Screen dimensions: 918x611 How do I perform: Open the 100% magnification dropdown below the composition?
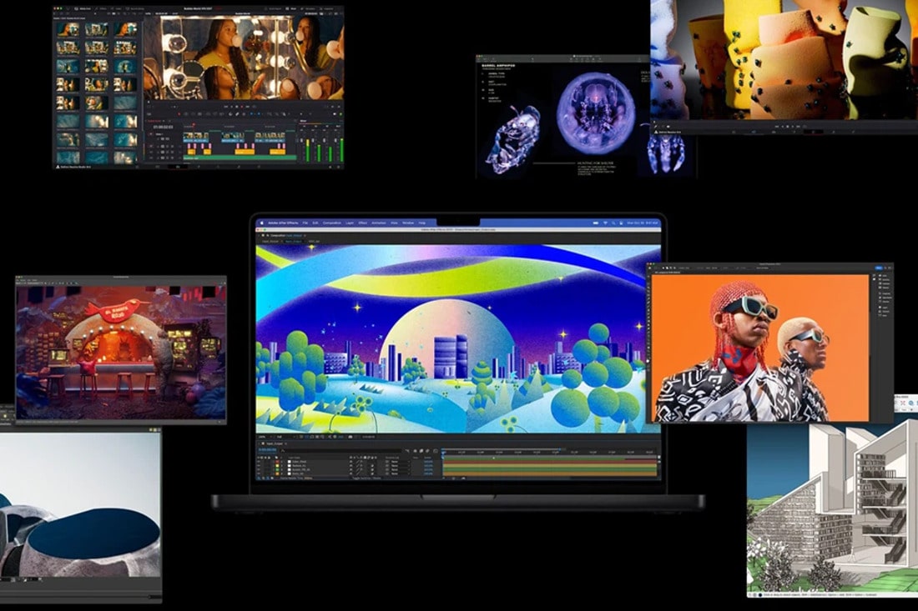click(264, 436)
